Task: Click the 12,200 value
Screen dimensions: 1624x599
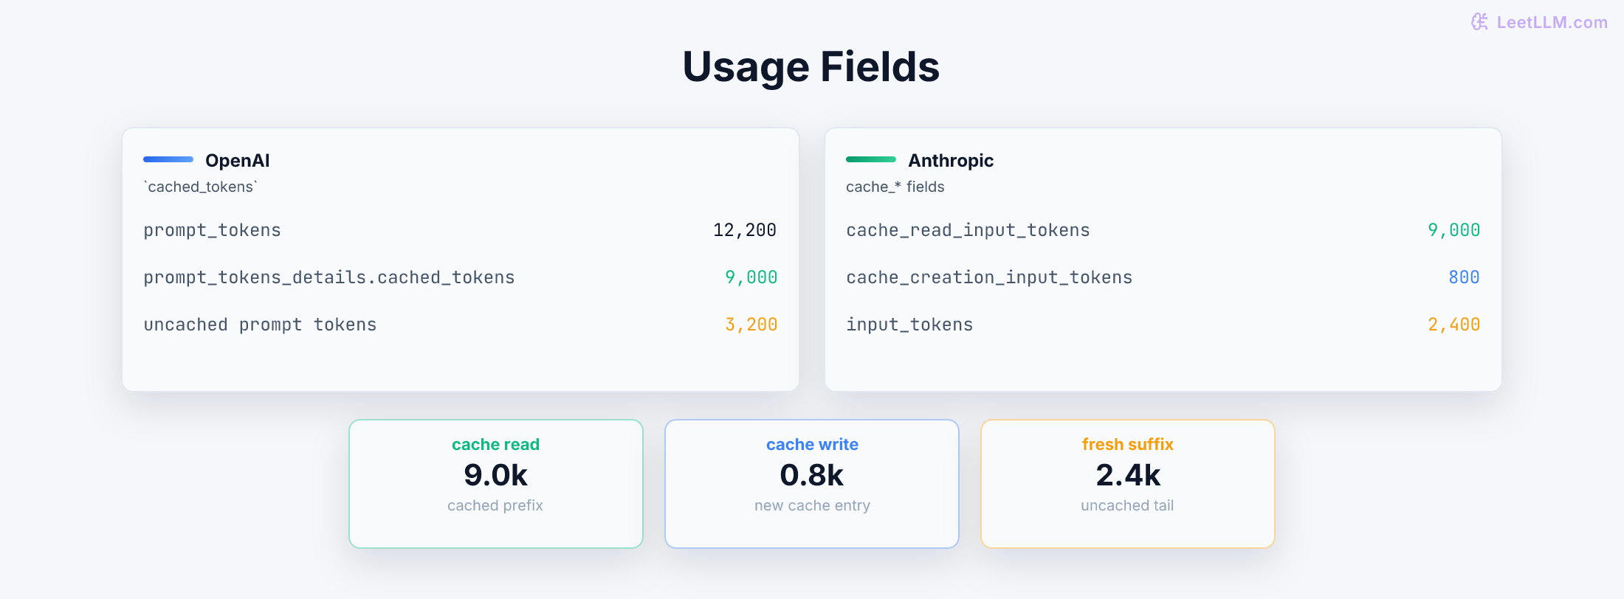Action: 745,230
